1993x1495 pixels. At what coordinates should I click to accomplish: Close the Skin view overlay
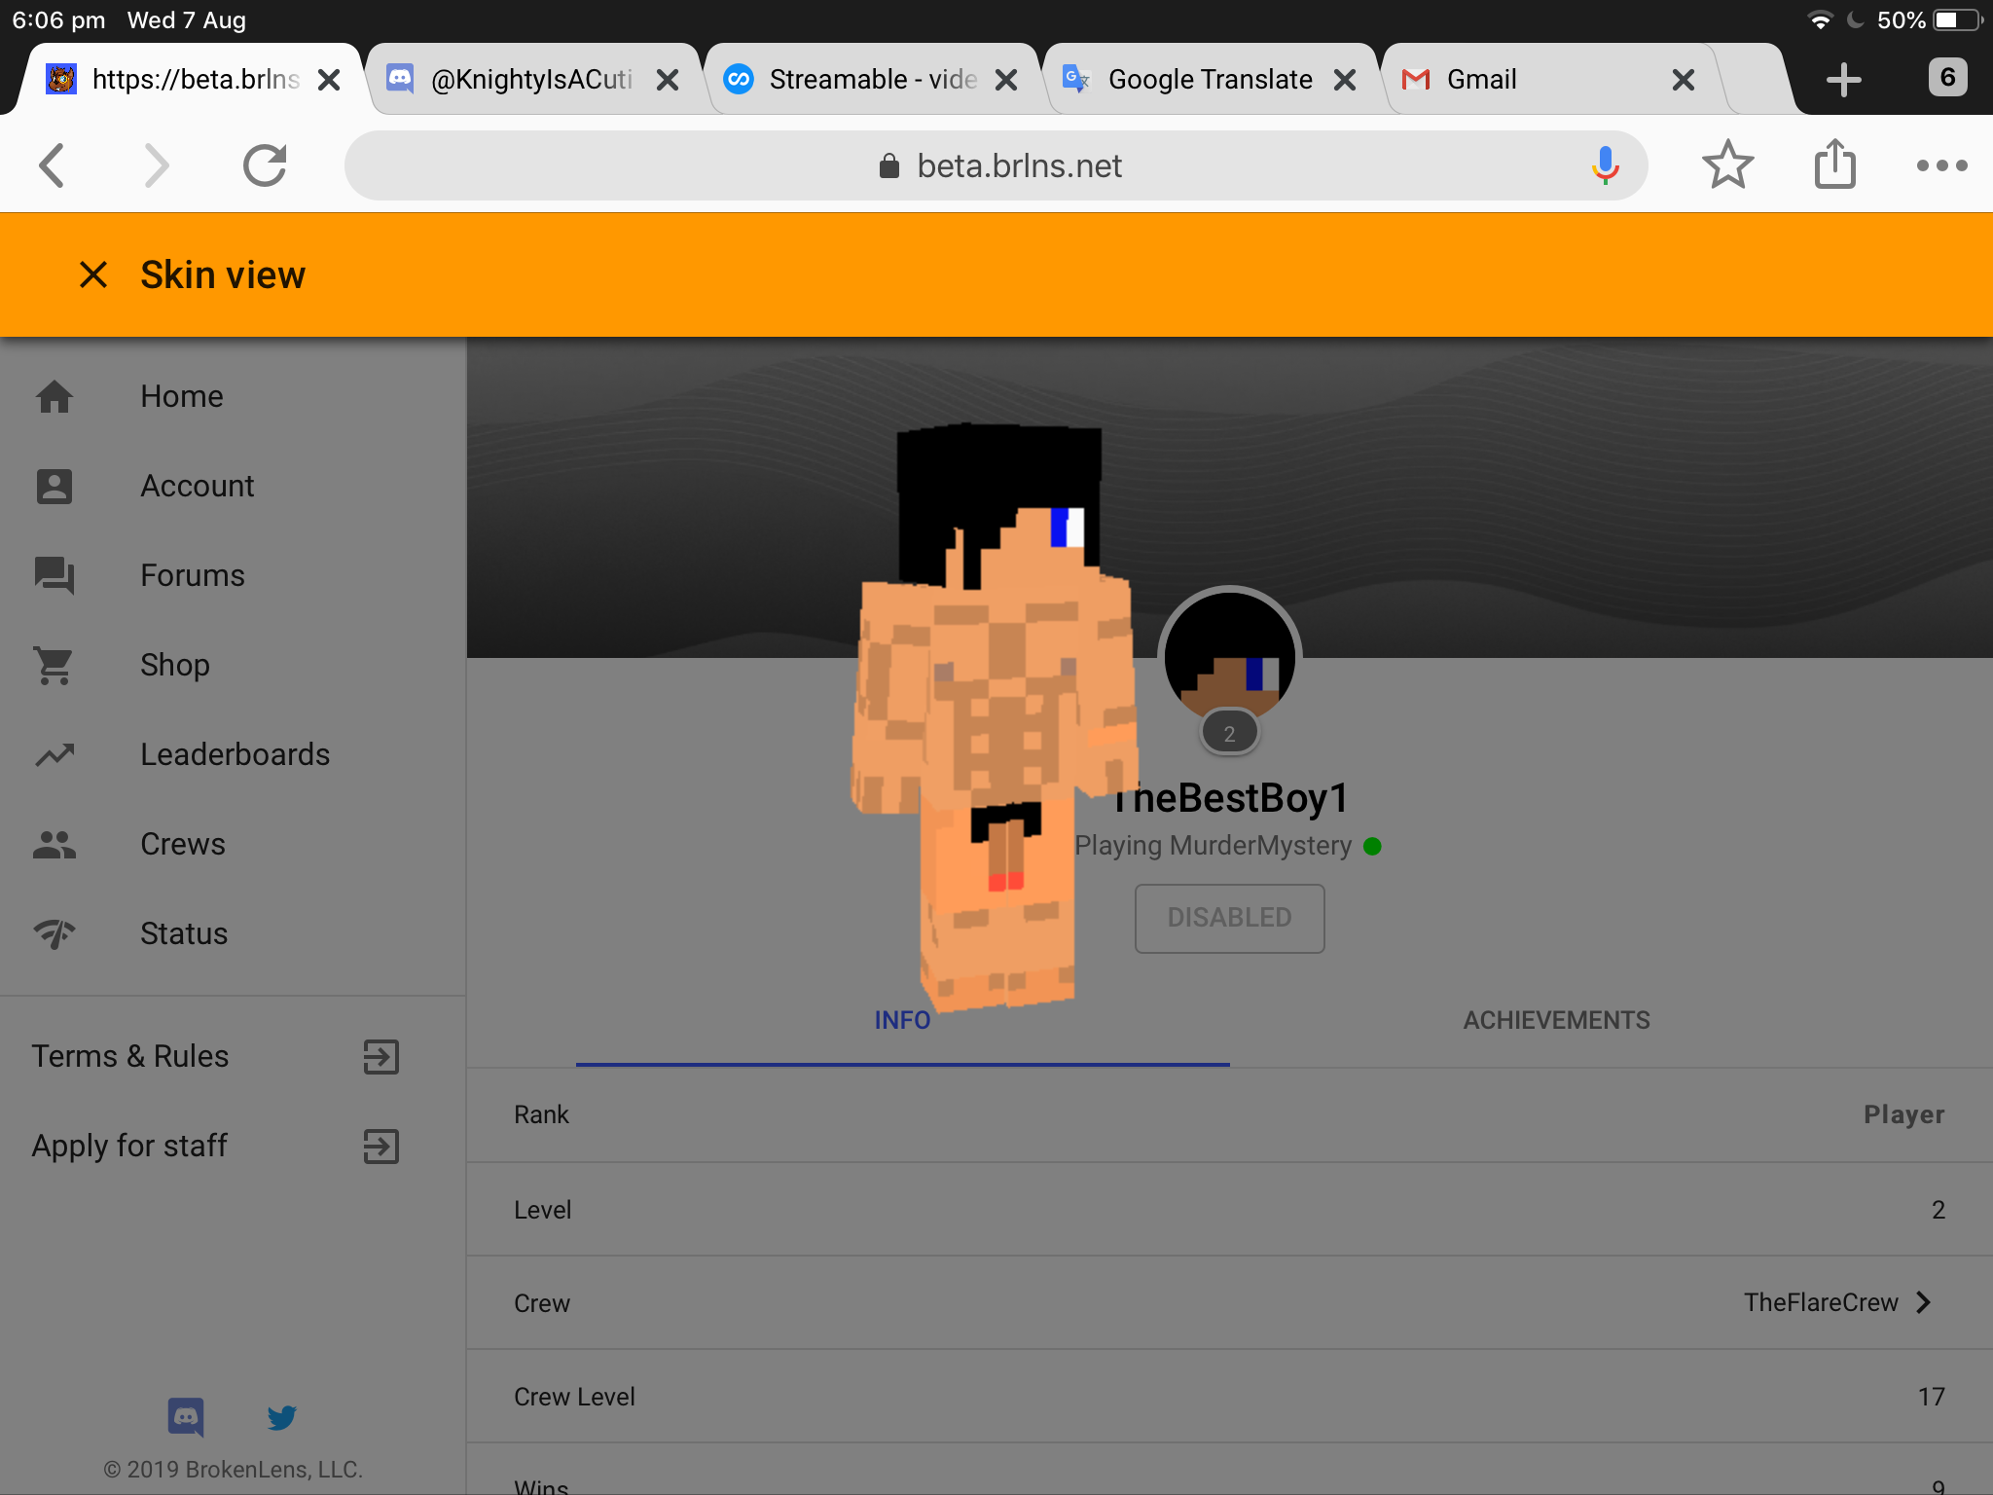point(93,275)
